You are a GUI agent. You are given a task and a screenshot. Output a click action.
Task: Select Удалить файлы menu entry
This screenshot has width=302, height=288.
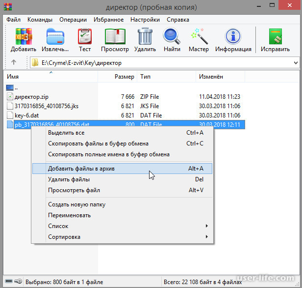coord(122,179)
